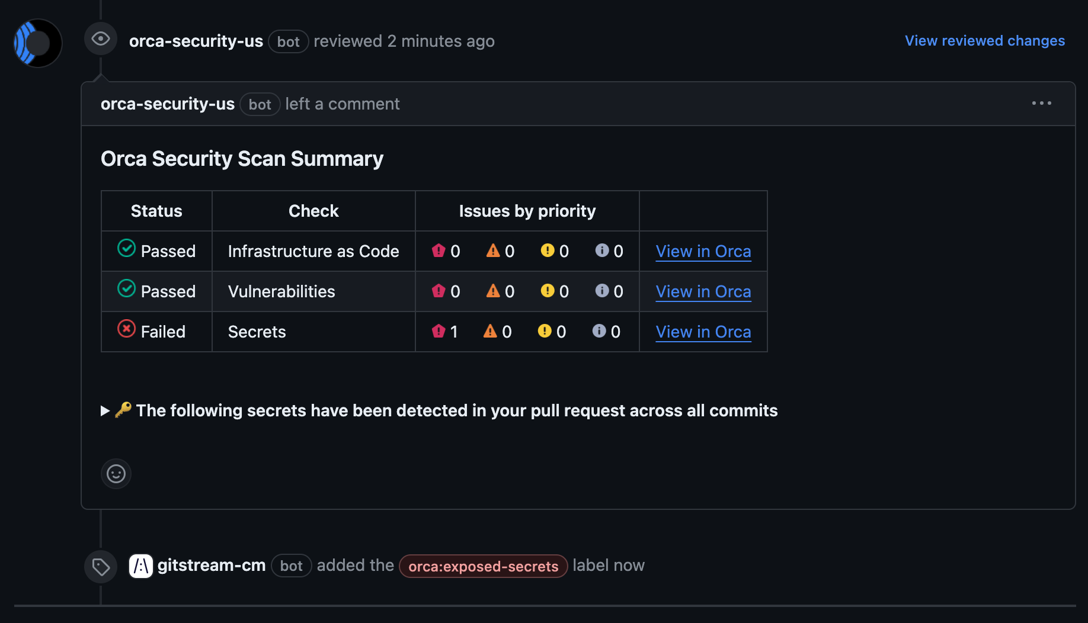Click the orca-security-us bot avatar
This screenshot has width=1088, height=623.
37,43
